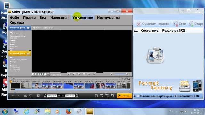Click the Состояние column header in Format Factory
The height and width of the screenshot is (115, 205).
(x=150, y=31)
